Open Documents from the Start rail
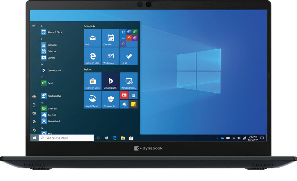Image resolution: width=297 pixels, height=181 pixels. pos(34,105)
